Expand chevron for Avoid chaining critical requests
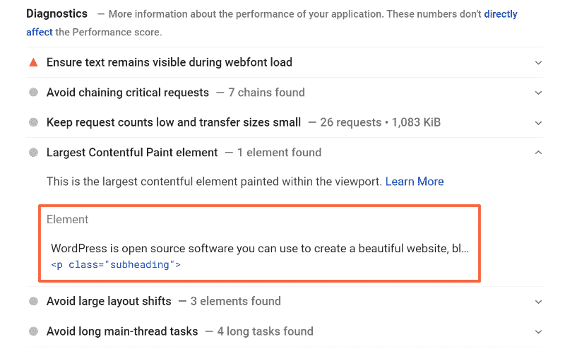 click(538, 93)
